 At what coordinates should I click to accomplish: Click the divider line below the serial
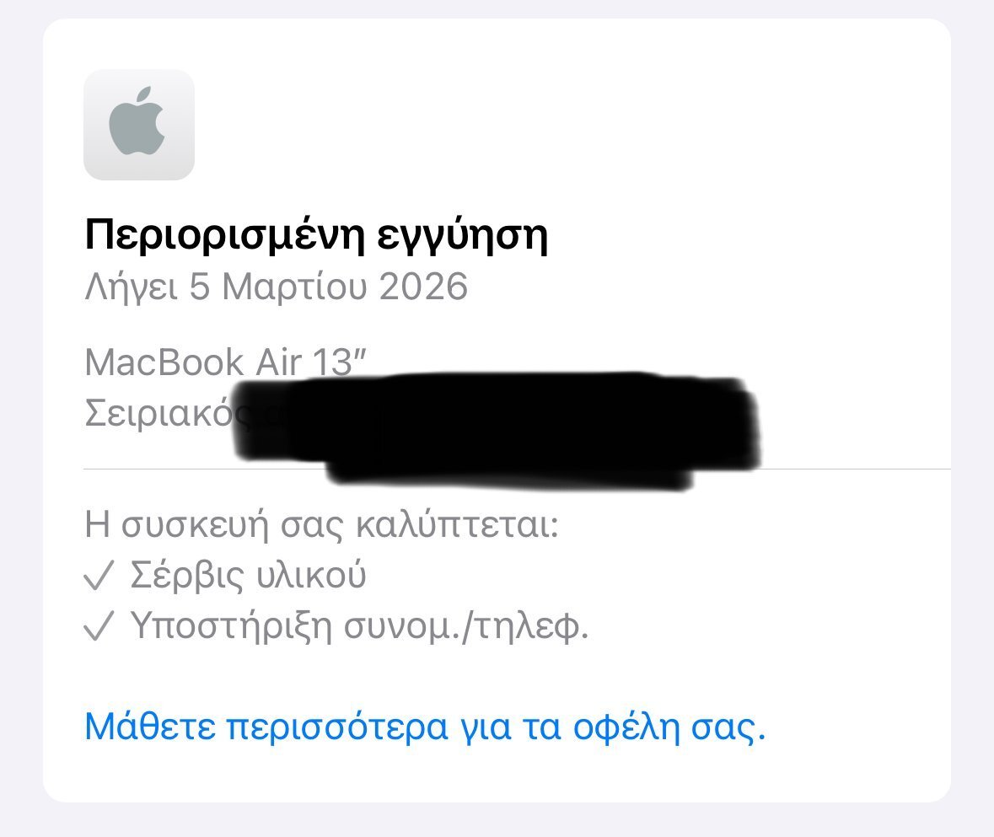tap(518, 469)
